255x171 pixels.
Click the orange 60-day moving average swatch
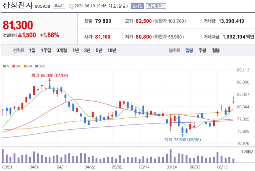(25, 66)
